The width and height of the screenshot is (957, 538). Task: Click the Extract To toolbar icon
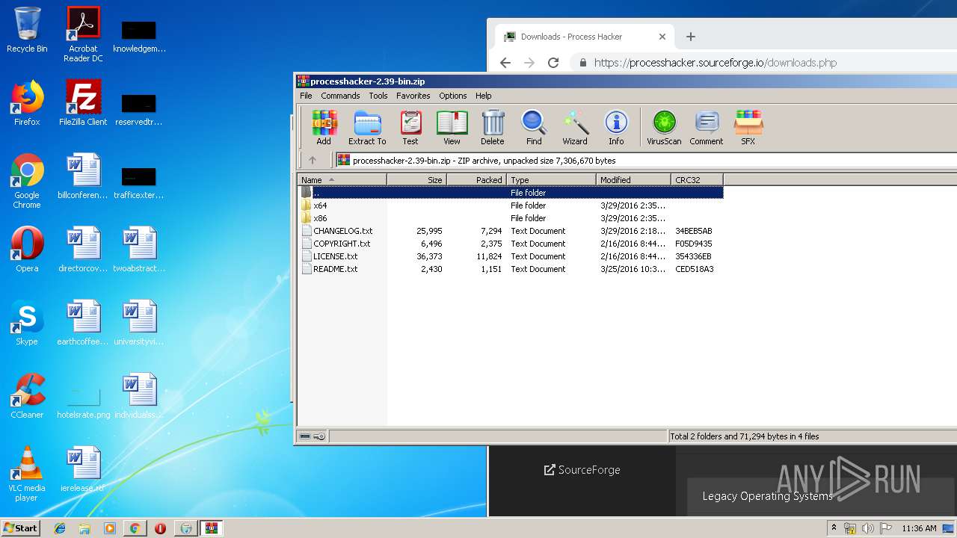[367, 127]
